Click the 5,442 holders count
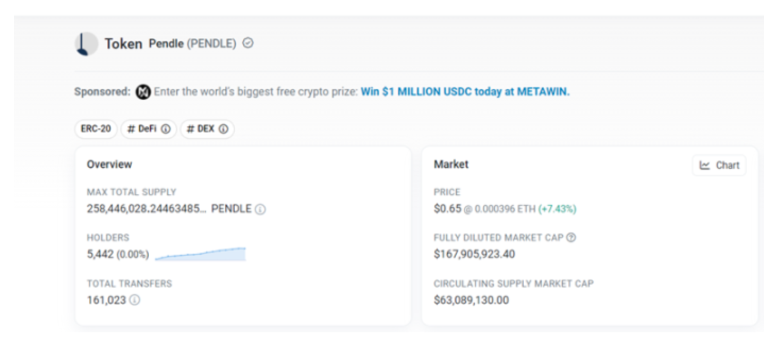Viewport: 768px width, 344px height. [x=100, y=254]
